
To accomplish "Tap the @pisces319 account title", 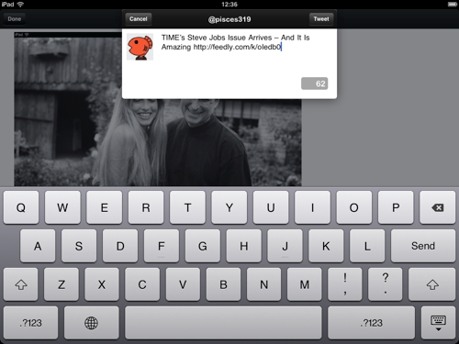I will point(229,19).
